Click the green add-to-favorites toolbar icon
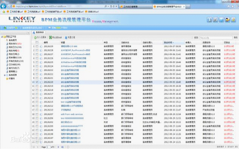This screenshot has height=149, width=239. point(35,38)
